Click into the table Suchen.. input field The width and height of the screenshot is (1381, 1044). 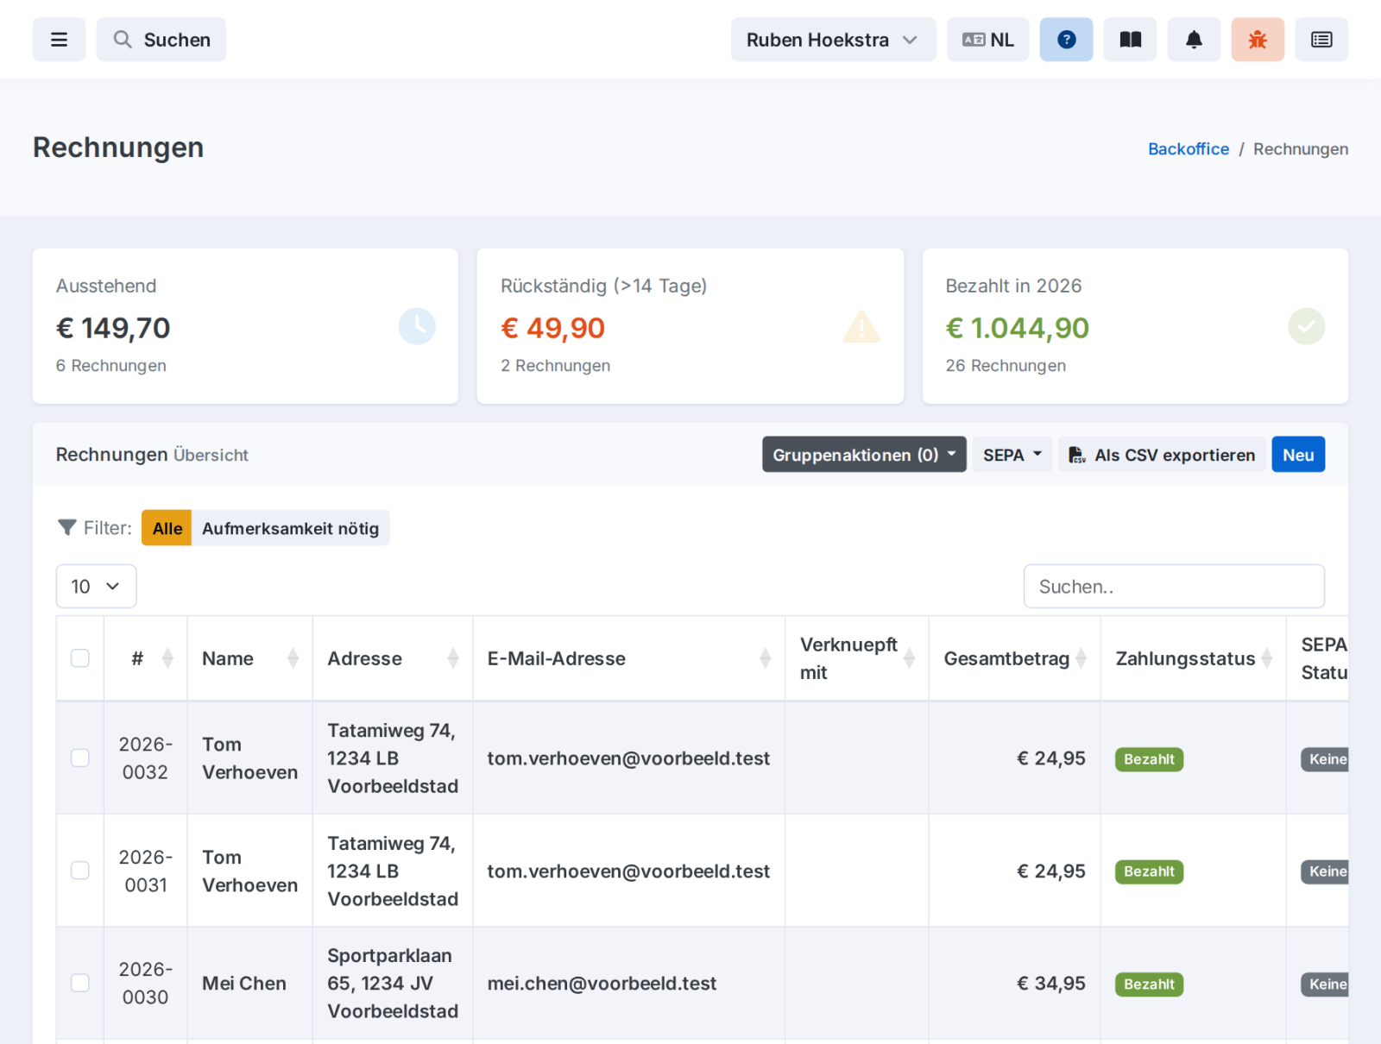click(x=1174, y=587)
